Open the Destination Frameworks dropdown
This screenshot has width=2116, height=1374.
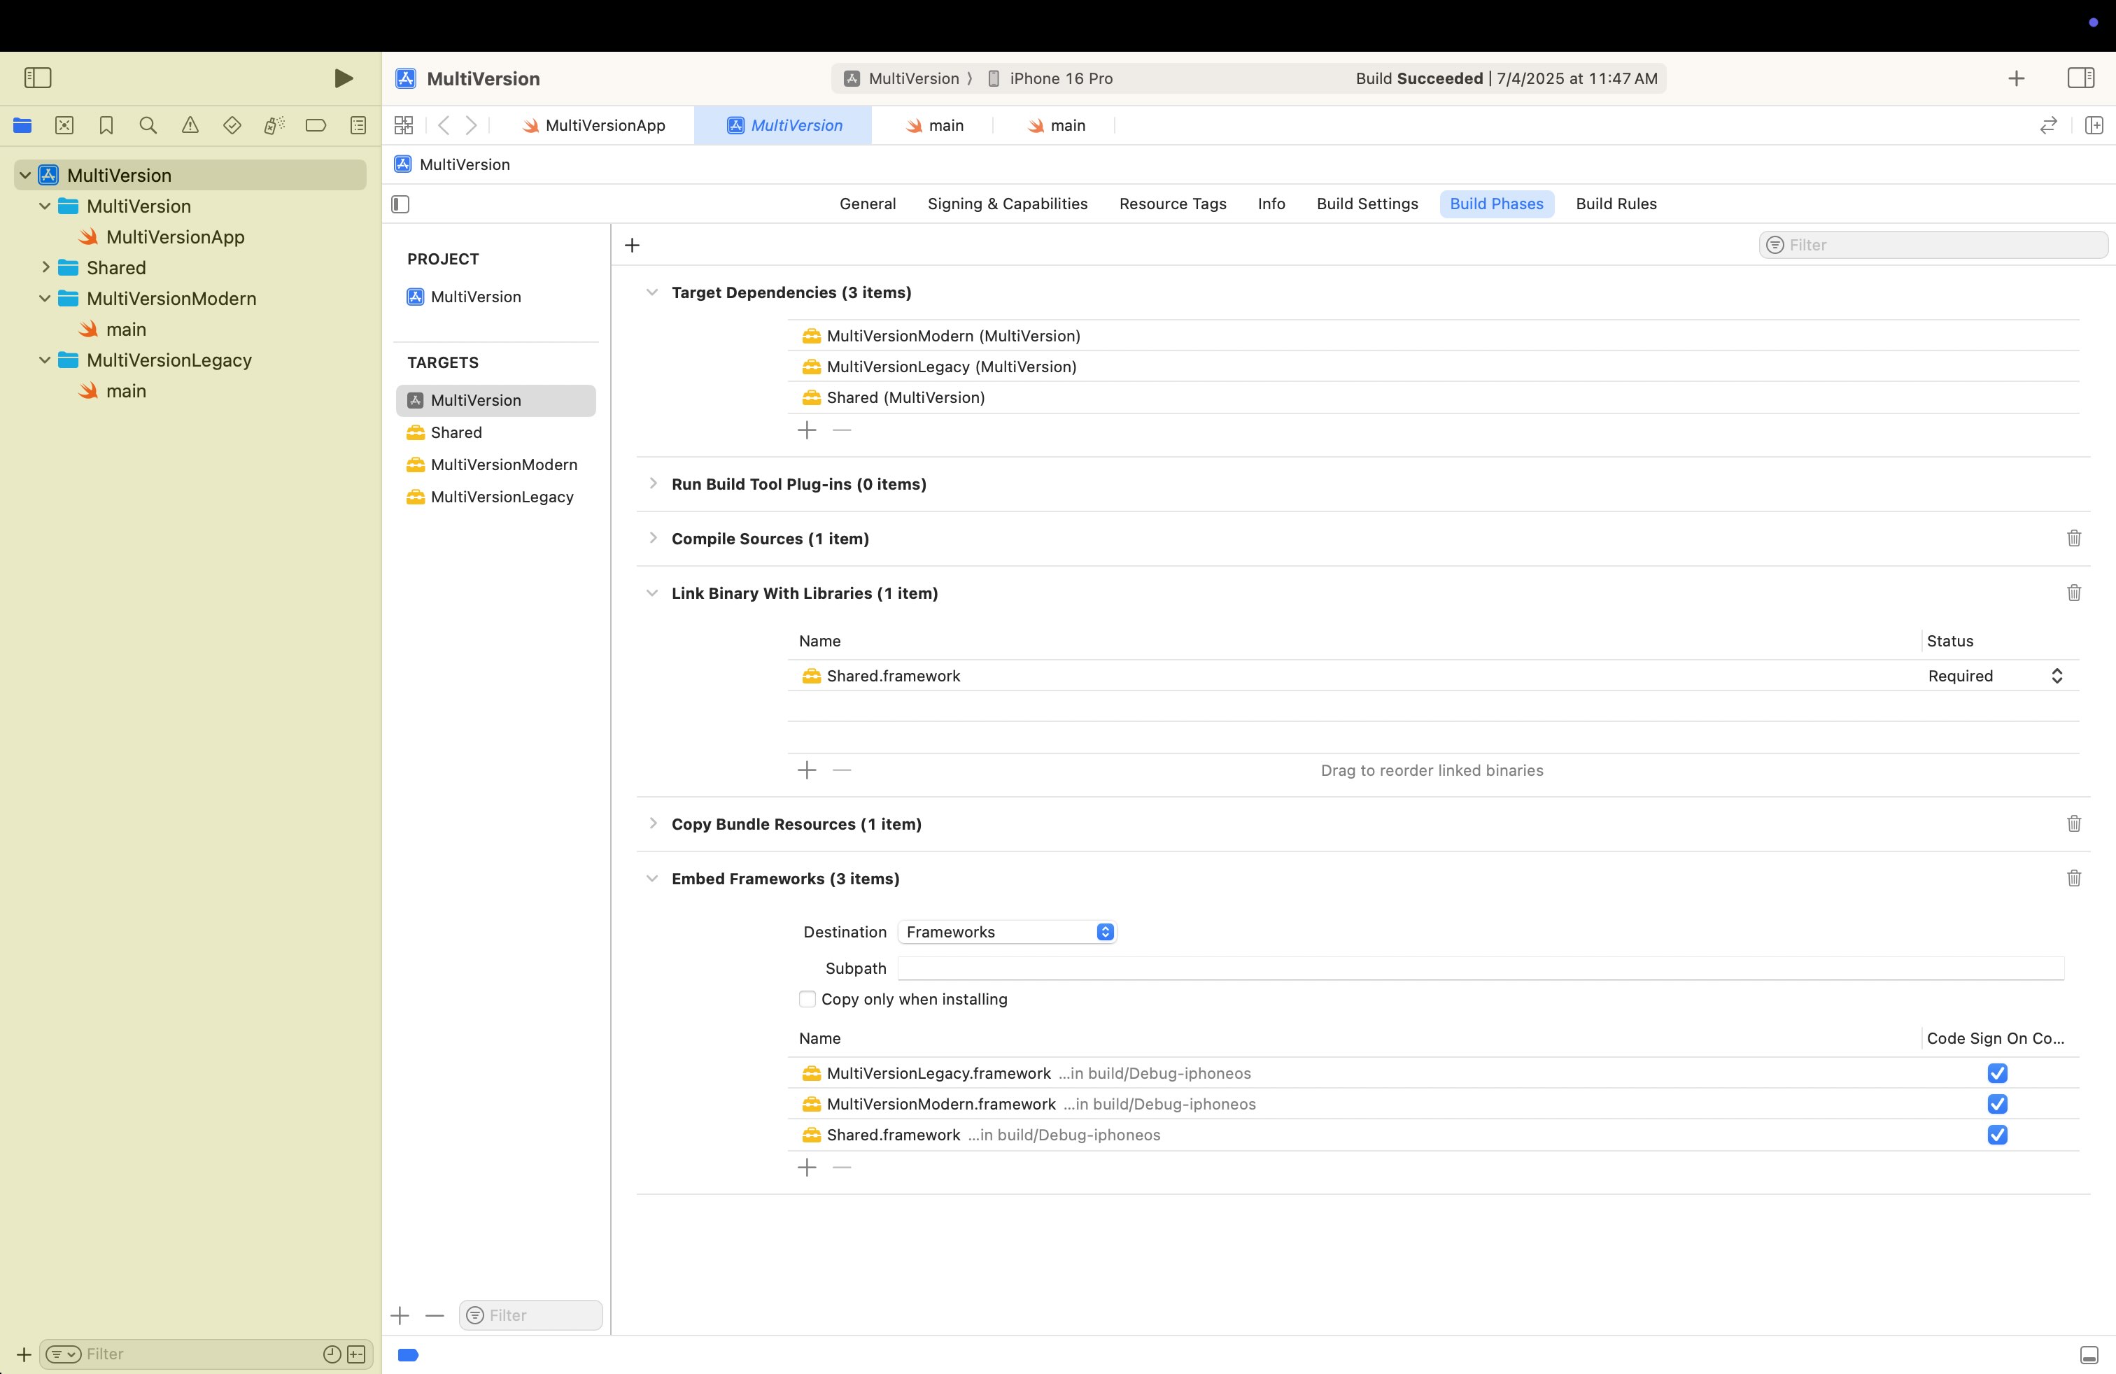1006,931
